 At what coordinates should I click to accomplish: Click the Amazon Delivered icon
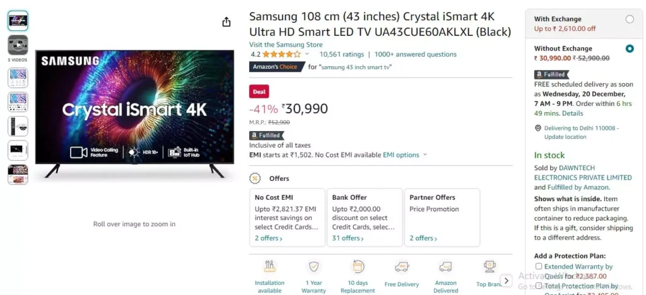tap(445, 267)
